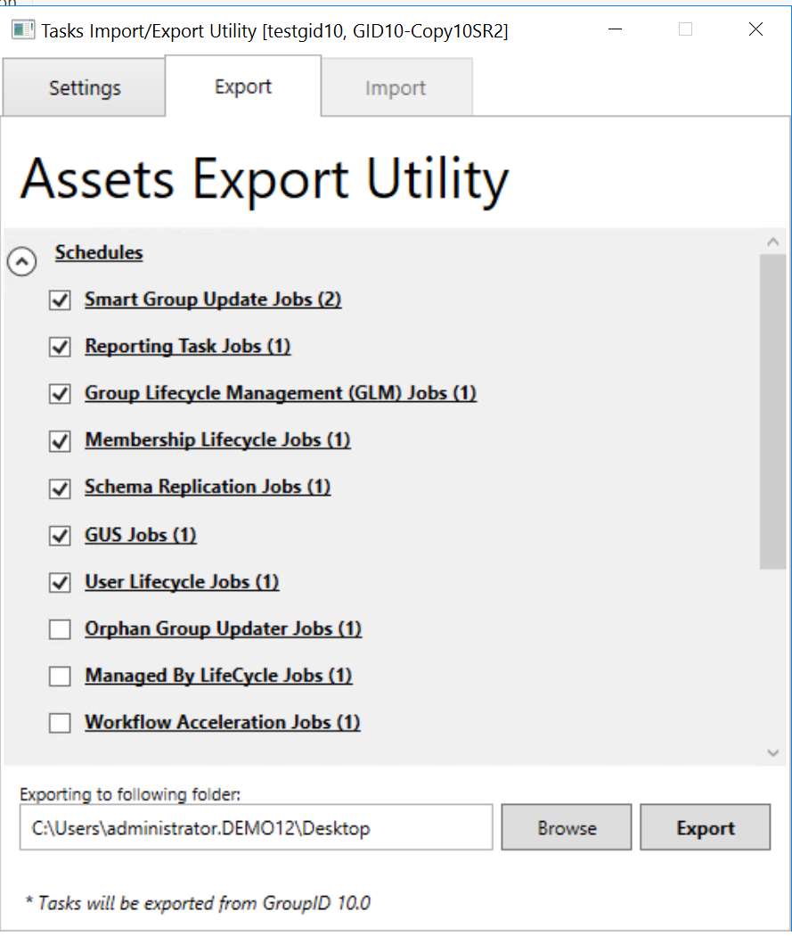
Task: Collapse the Schedules section using its chevron
Action: coord(21,261)
